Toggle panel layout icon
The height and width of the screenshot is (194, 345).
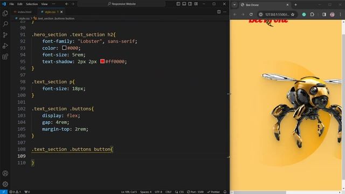click(184, 4)
